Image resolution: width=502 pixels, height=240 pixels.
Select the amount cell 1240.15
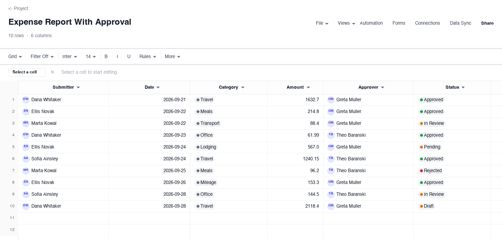click(295, 159)
